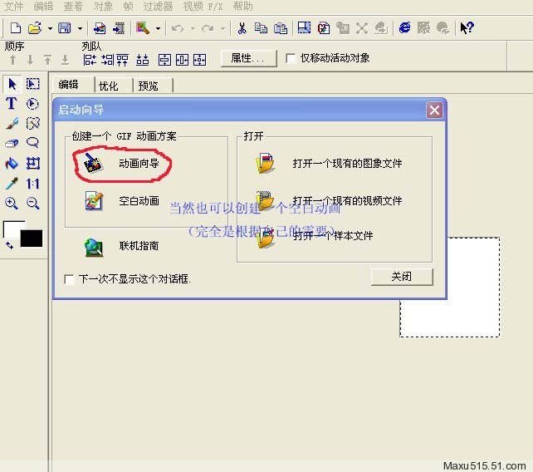The width and height of the screenshot is (533, 472).
Task: Click the Cut scissors icon
Action: click(242, 28)
